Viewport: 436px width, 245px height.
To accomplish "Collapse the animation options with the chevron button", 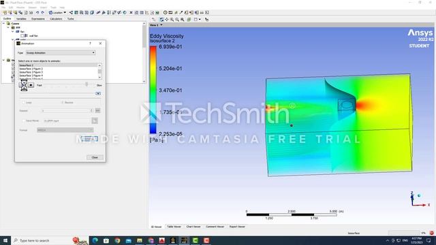I will [x=98, y=93].
